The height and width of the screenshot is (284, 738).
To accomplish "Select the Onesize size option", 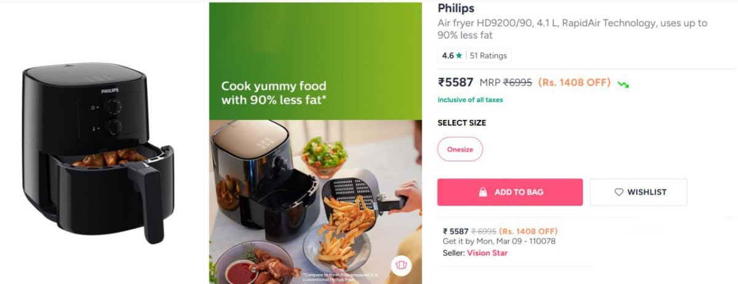I will point(460,149).
